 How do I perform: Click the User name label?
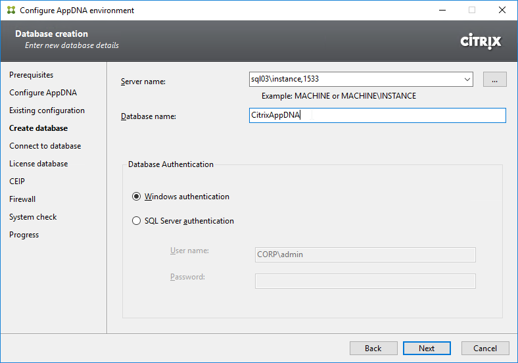pyautogui.click(x=189, y=251)
